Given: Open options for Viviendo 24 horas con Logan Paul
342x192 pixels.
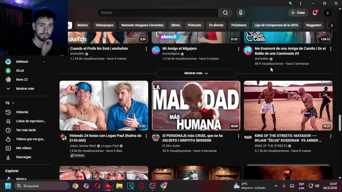Looking at the screenshot, I should pyautogui.click(x=146, y=136).
